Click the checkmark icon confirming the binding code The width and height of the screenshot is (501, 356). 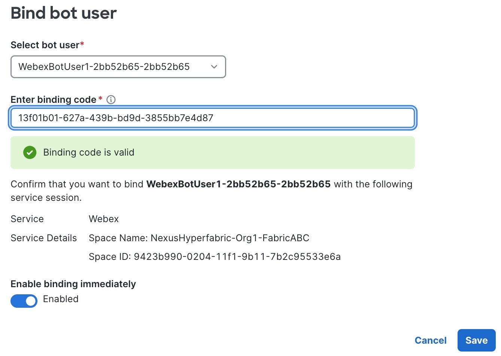point(30,153)
